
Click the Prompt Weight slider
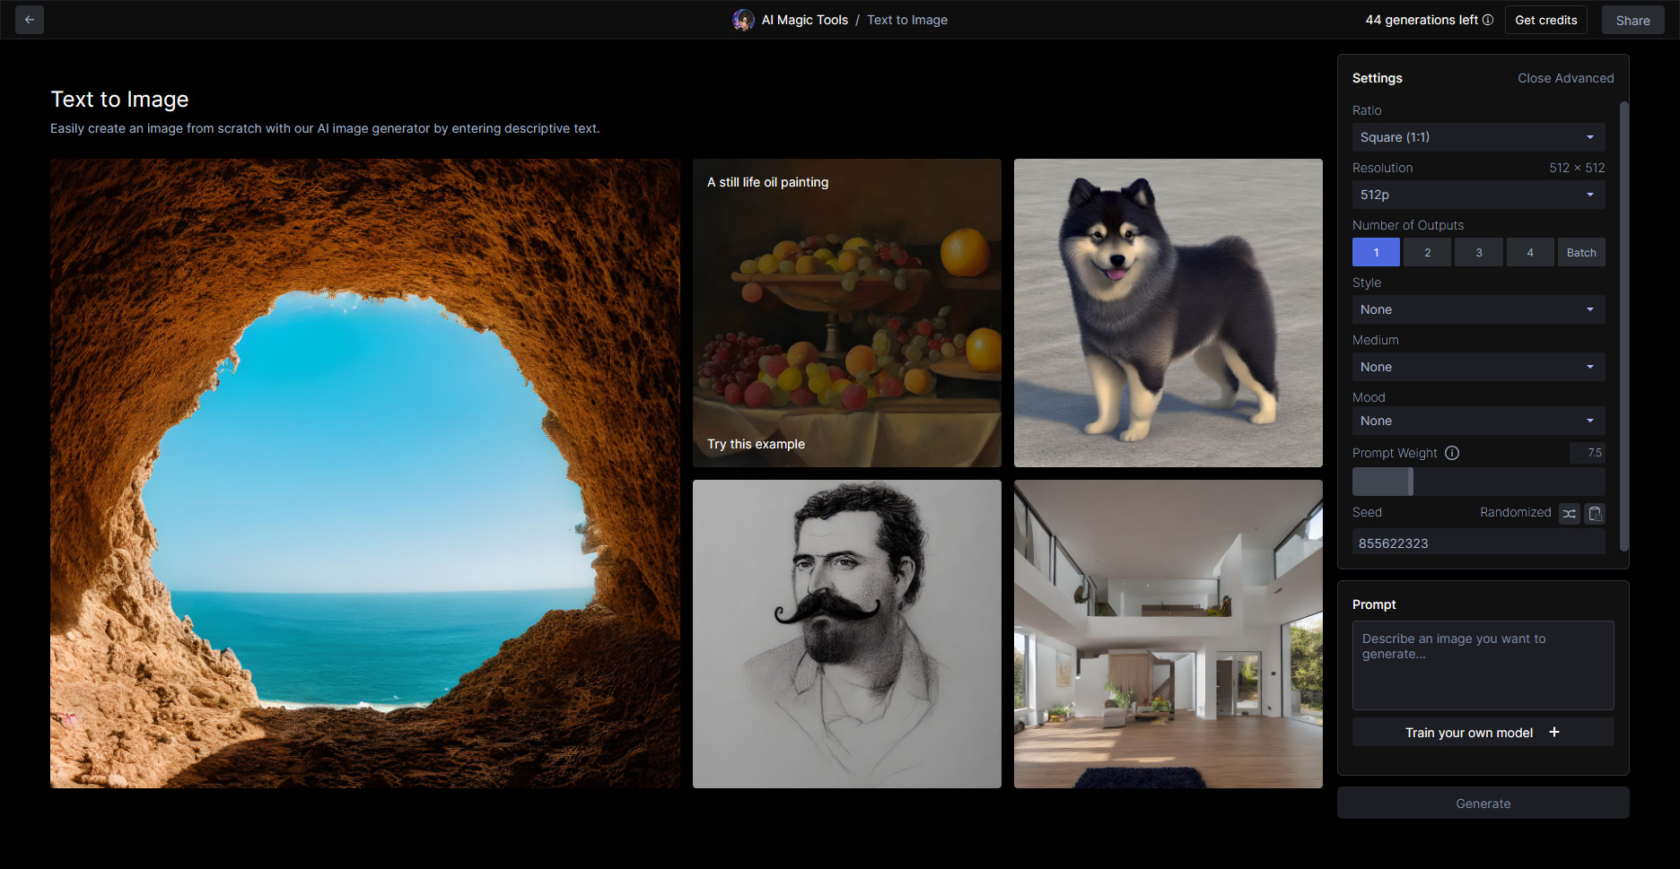tap(1478, 482)
